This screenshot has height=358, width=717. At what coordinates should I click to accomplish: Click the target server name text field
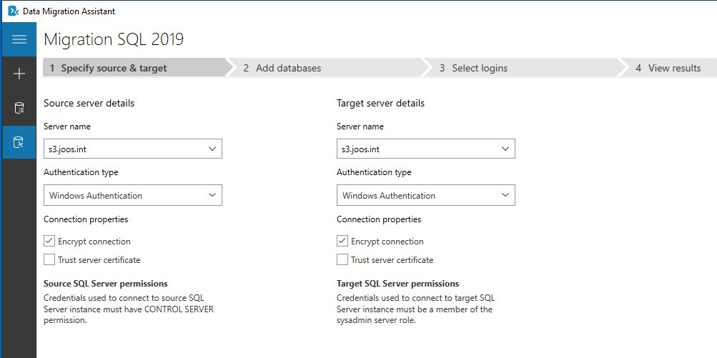[x=415, y=149]
